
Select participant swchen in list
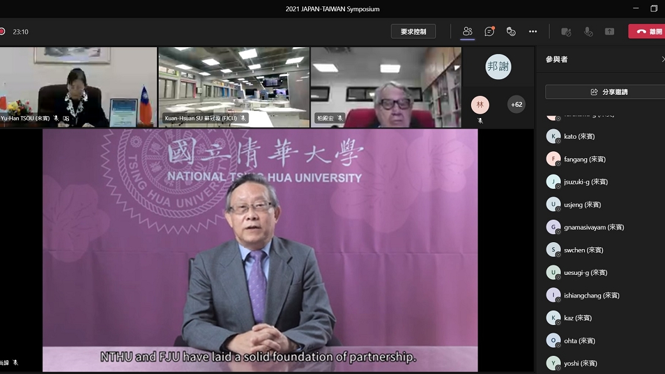[x=605, y=250]
